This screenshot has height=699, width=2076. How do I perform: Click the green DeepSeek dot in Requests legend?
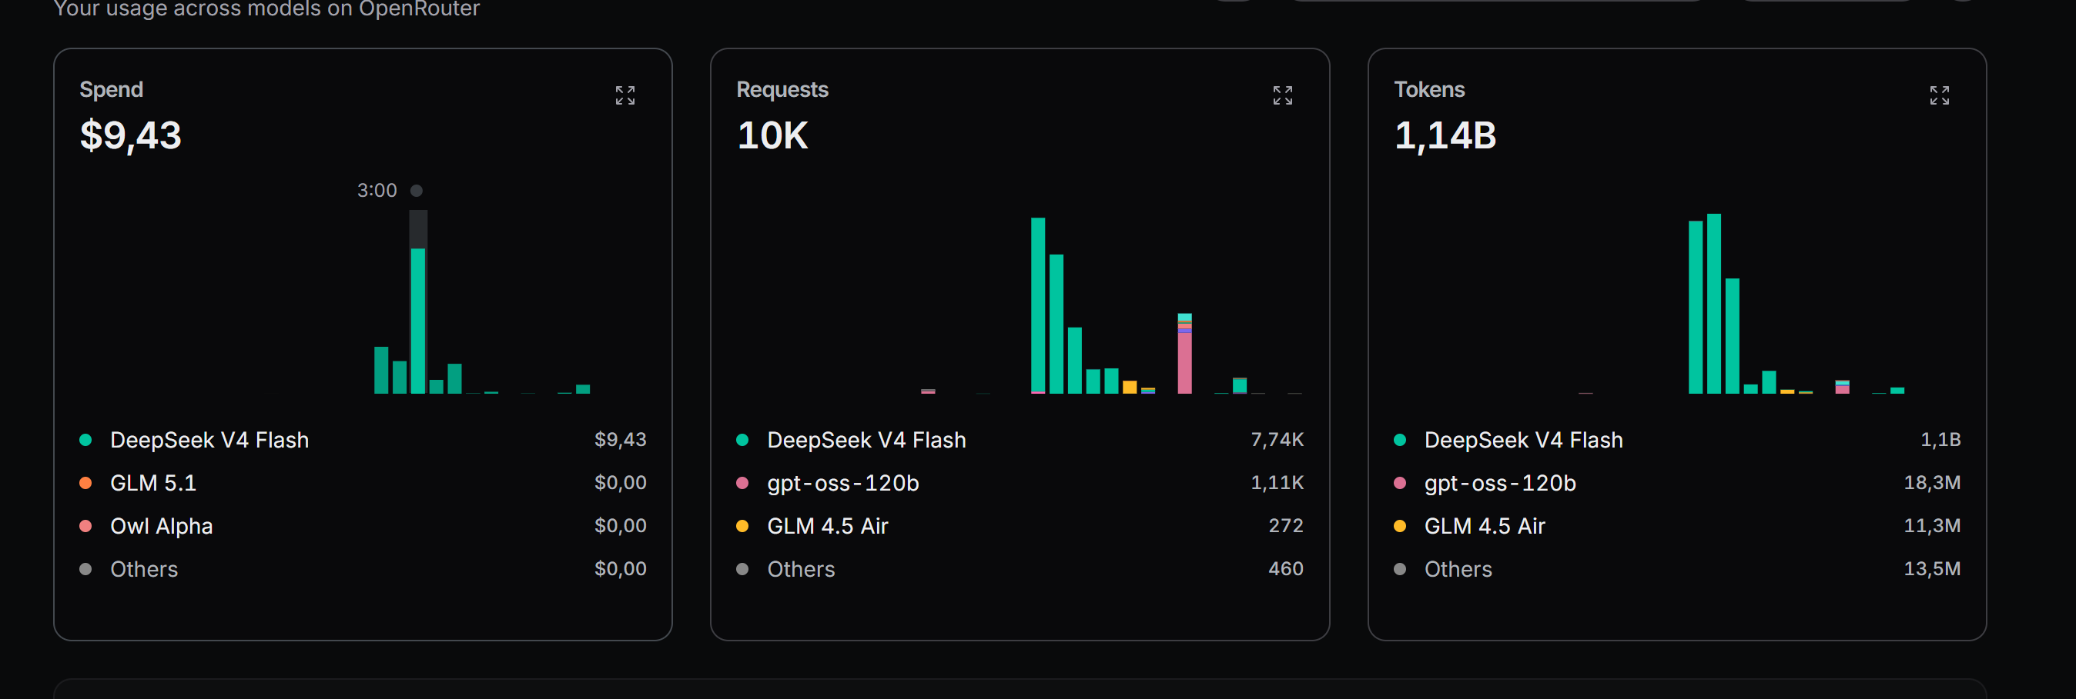742,440
